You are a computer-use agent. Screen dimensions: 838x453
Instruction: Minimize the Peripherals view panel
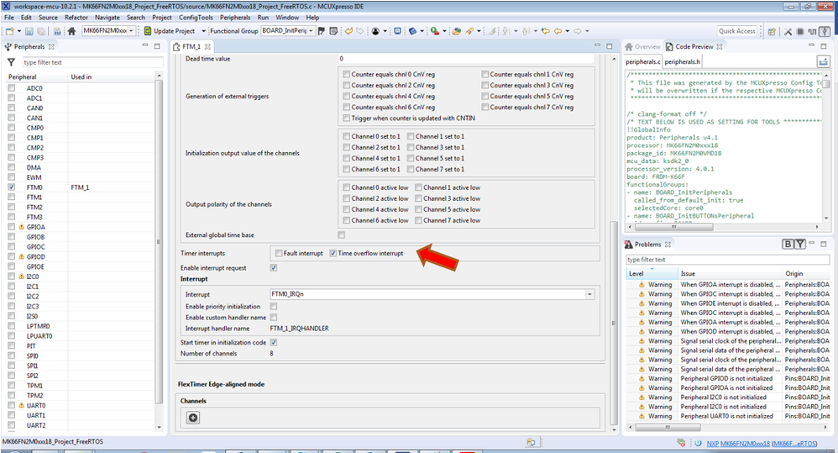(144, 46)
